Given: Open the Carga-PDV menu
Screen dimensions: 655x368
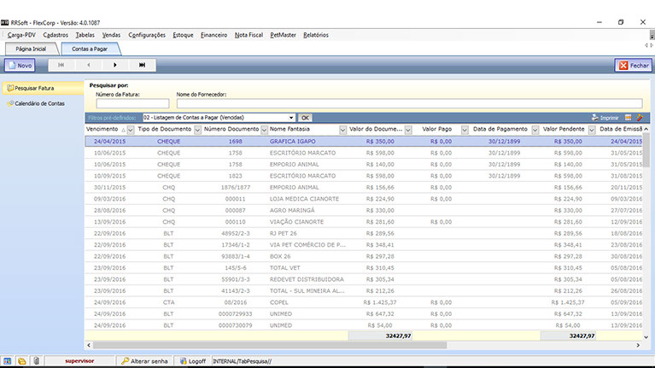Looking at the screenshot, I should [x=21, y=35].
